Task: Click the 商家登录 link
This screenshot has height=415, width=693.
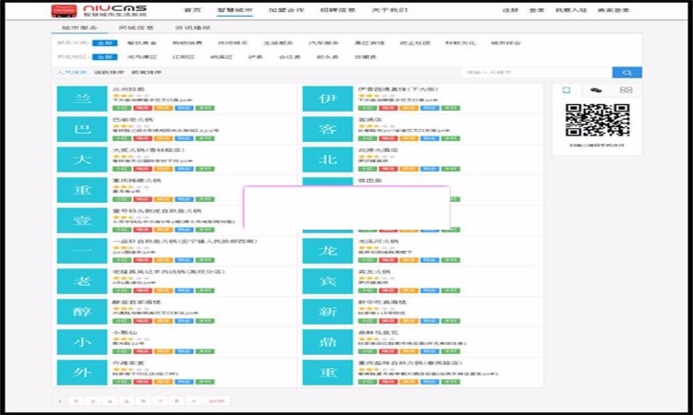Action: coord(614,10)
